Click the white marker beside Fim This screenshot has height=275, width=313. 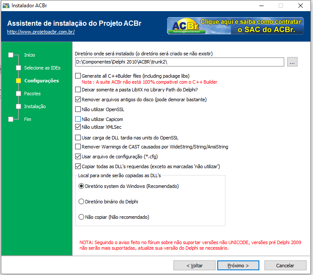click(11, 119)
